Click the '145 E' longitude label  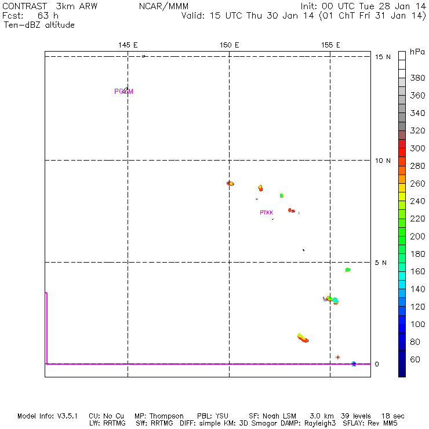[128, 45]
